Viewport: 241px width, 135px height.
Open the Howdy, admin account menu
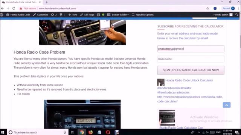coord(223,15)
